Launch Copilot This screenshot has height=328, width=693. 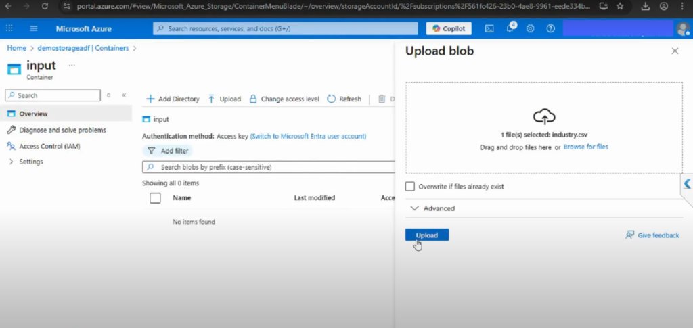449,28
